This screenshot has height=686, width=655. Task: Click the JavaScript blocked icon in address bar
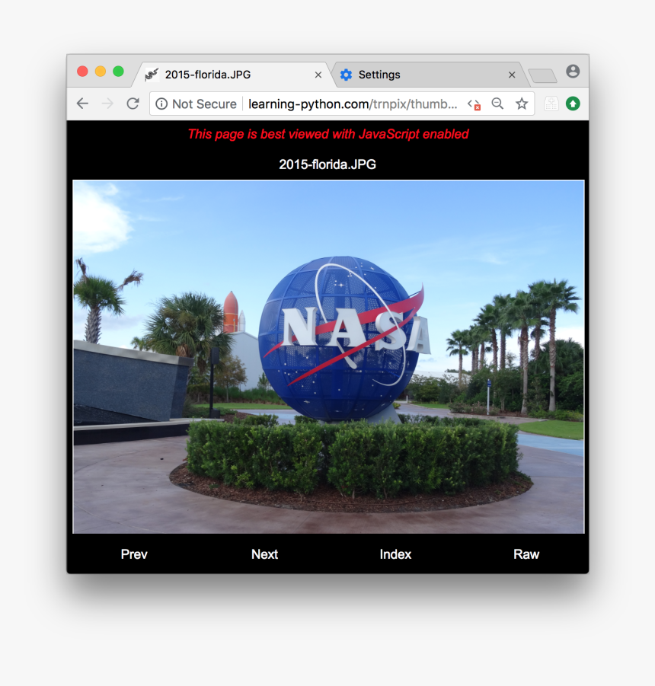tap(474, 104)
